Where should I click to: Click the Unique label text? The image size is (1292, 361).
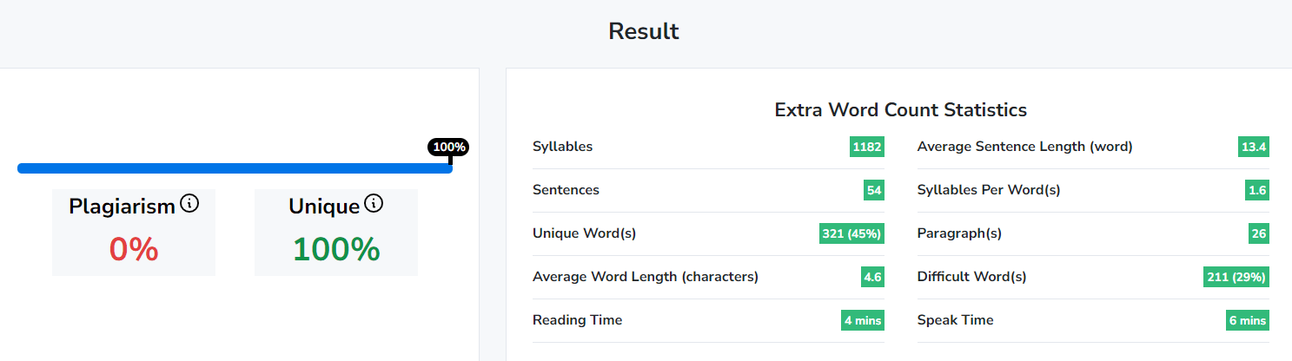click(x=324, y=207)
